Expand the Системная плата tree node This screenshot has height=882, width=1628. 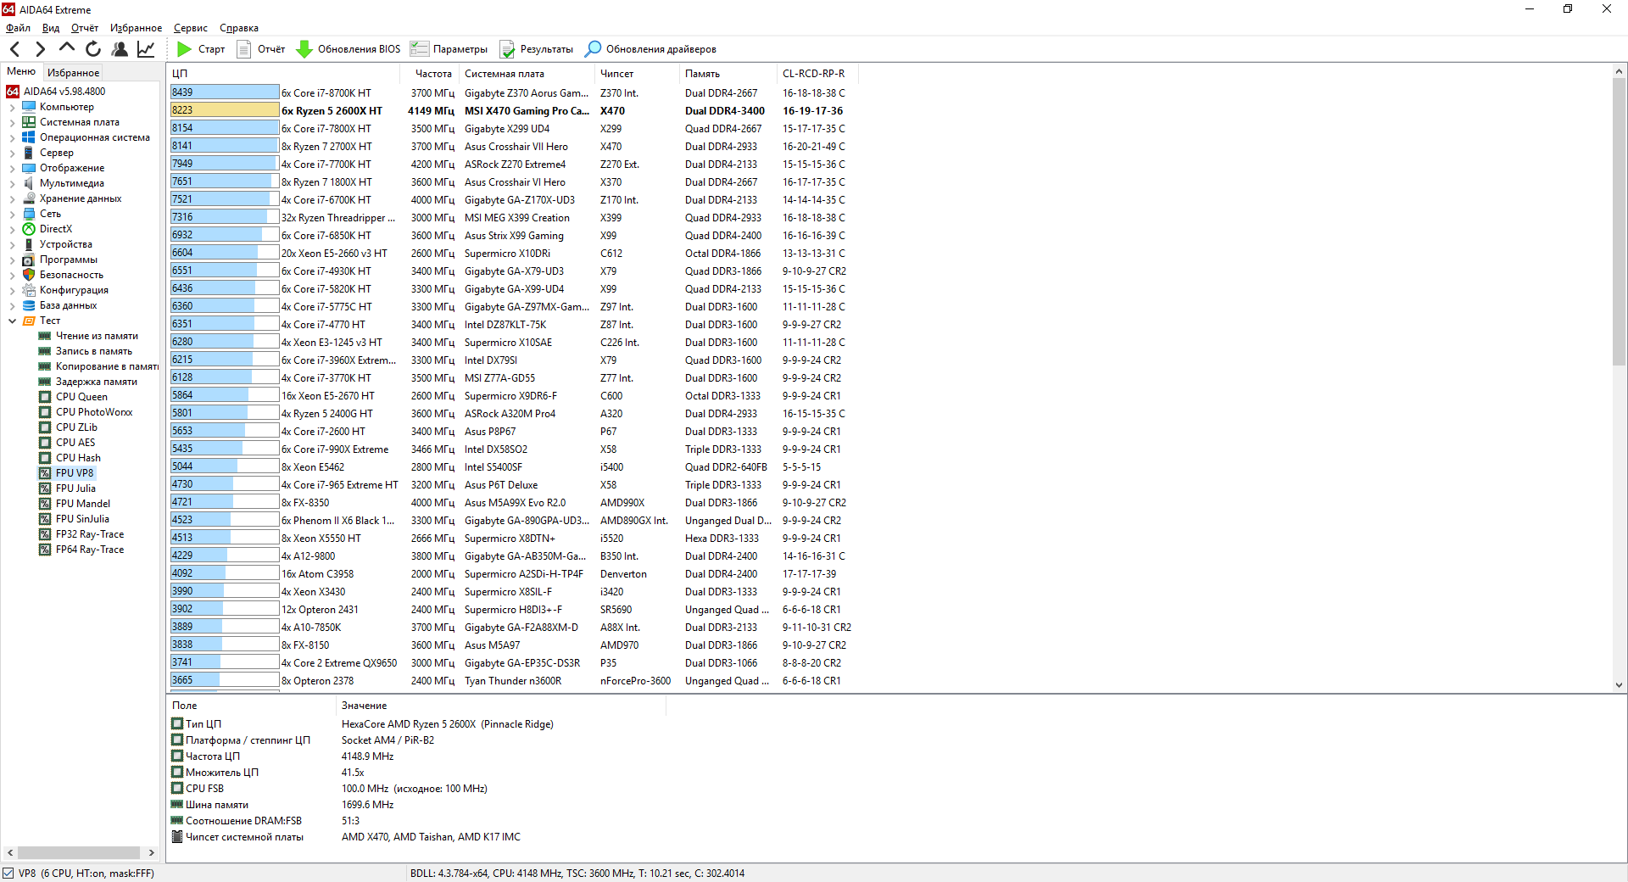point(12,122)
